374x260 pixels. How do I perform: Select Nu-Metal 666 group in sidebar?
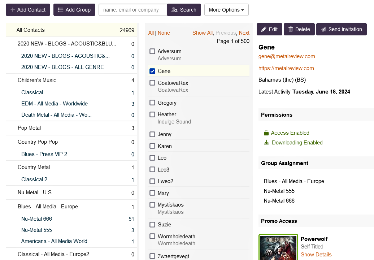click(x=71, y=219)
